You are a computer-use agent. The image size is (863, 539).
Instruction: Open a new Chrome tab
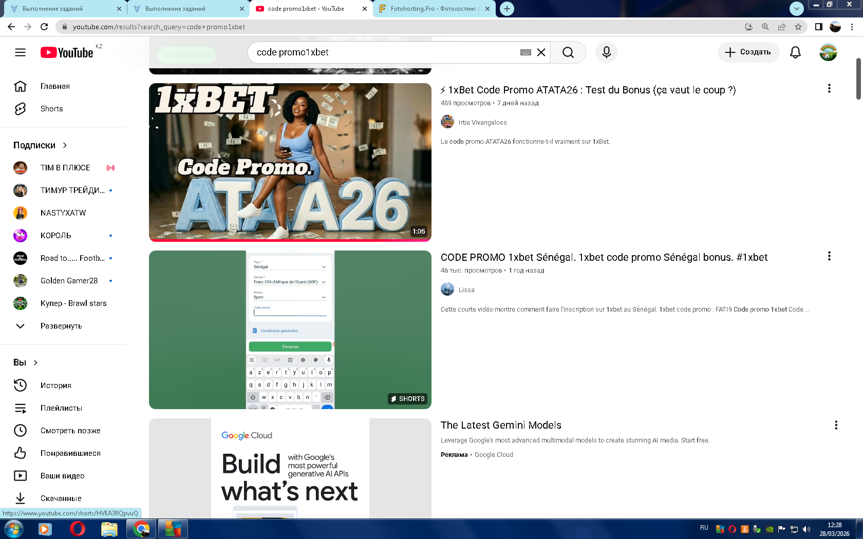[x=507, y=9]
